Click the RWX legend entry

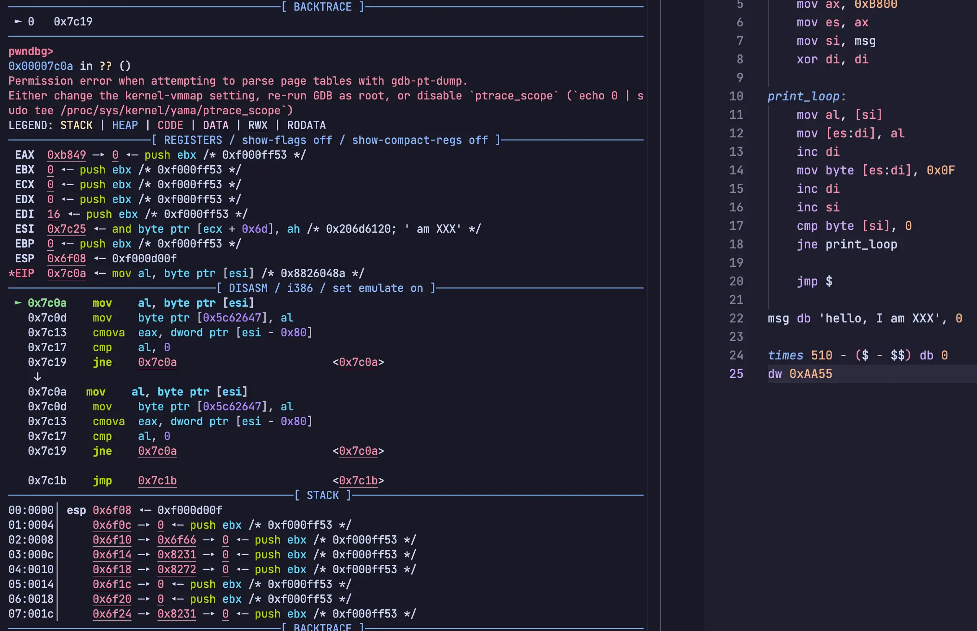(x=257, y=125)
